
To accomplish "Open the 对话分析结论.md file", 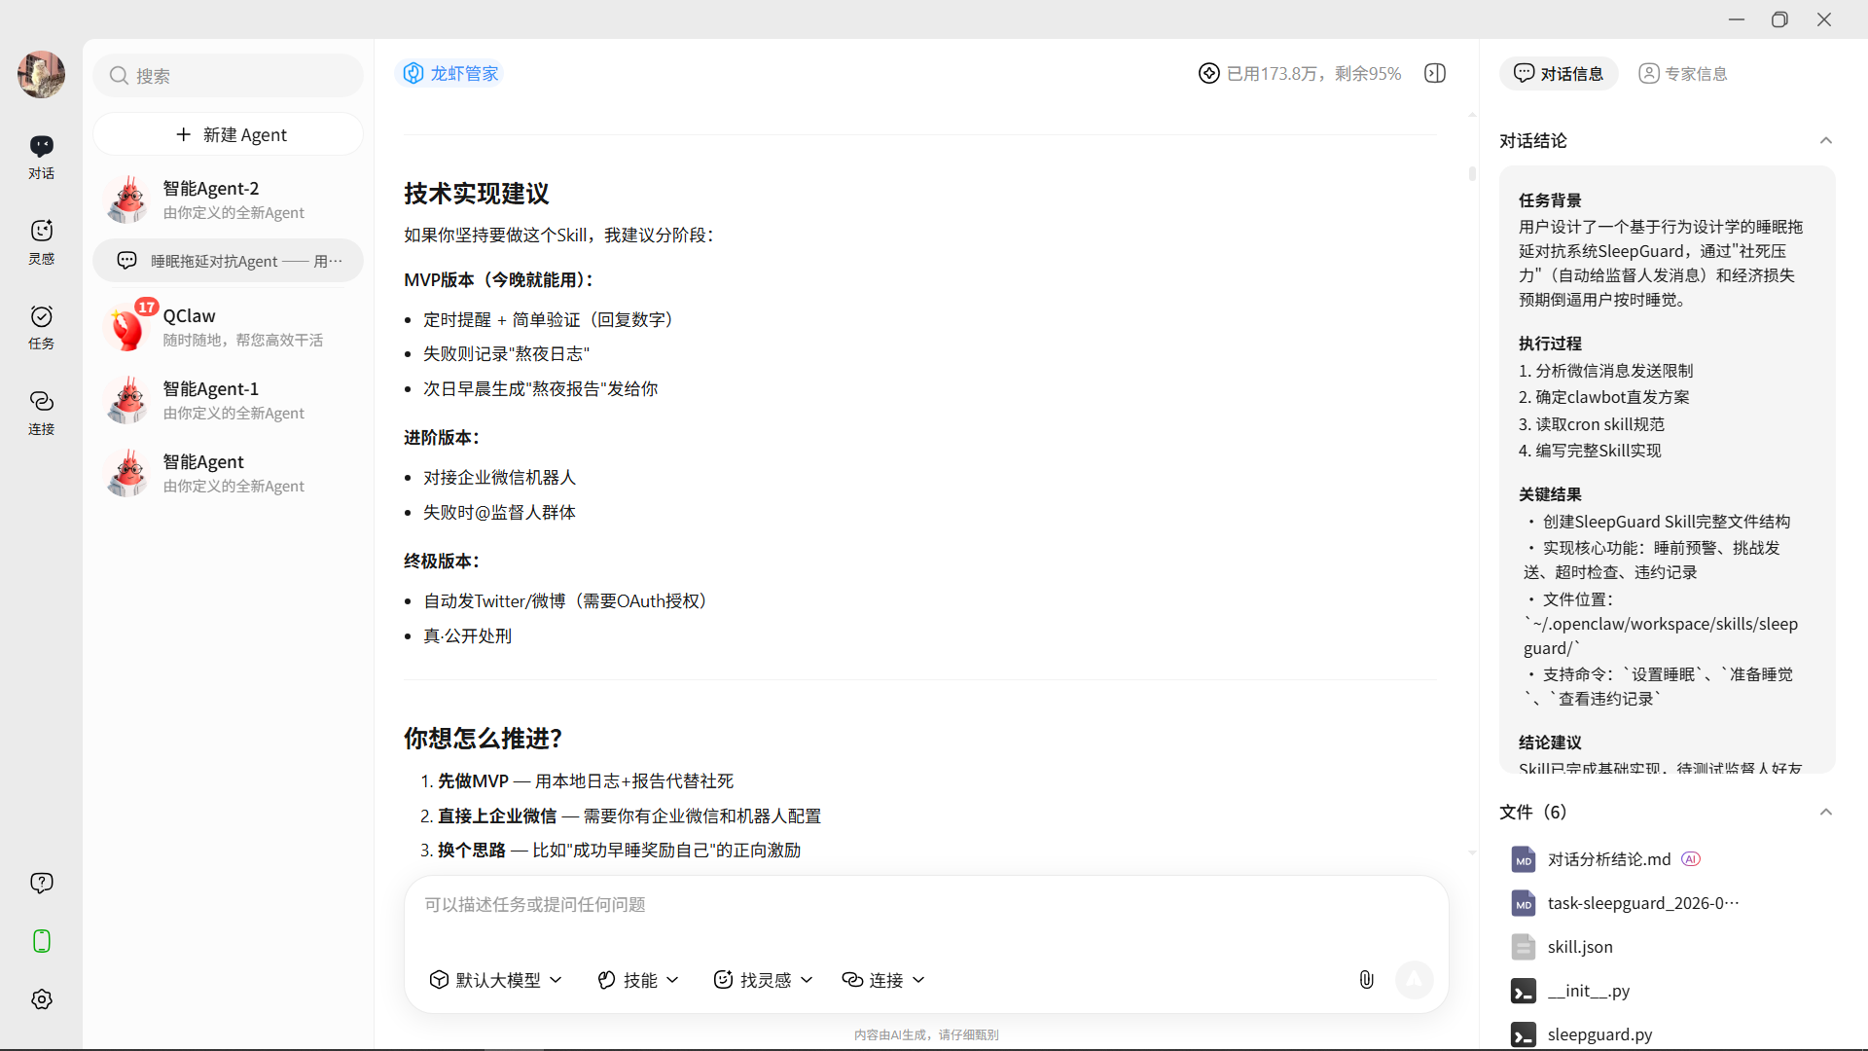I will tap(1608, 859).
